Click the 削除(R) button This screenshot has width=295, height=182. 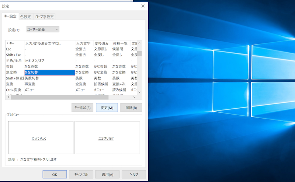[131, 108]
